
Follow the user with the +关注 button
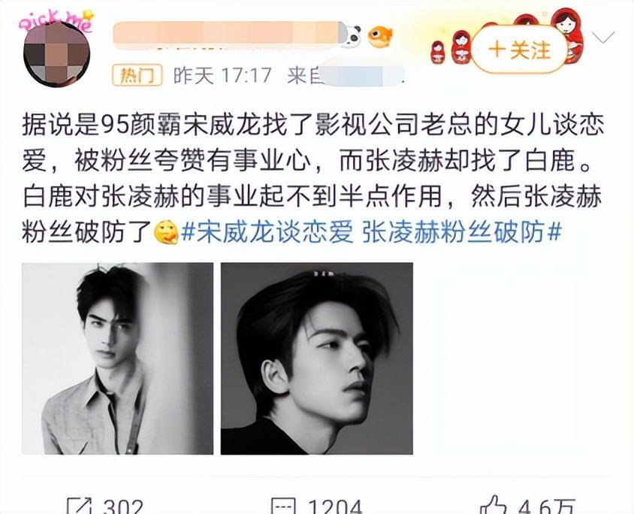click(x=519, y=50)
